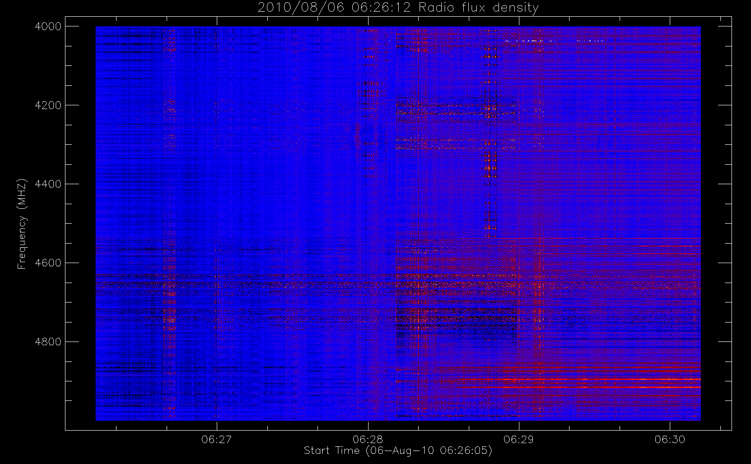Click the "Frequency (MHZ)" axis label
751x464 pixels.
point(21,224)
